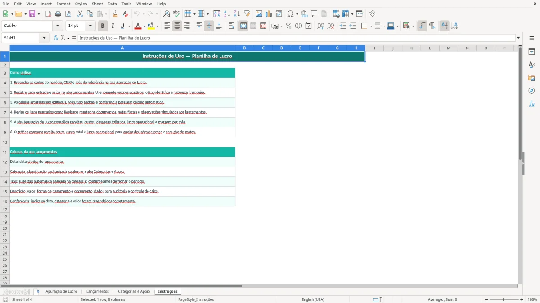Click the zoom out minus button
This screenshot has height=303, width=540.
pyautogui.click(x=486, y=299)
